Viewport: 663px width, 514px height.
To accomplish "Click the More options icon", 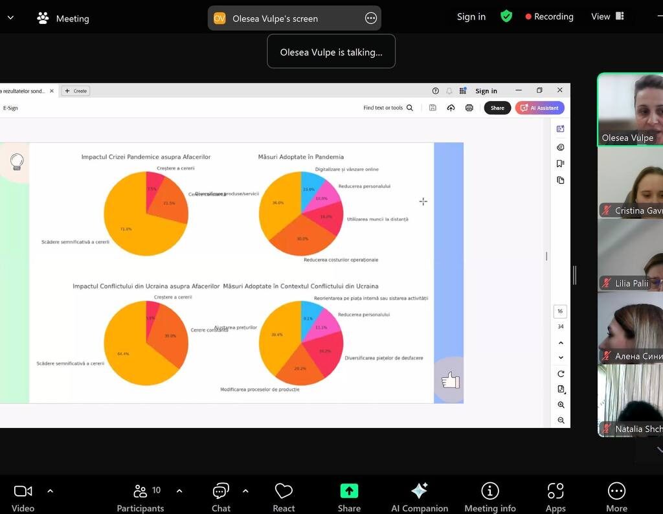I will coord(616,497).
